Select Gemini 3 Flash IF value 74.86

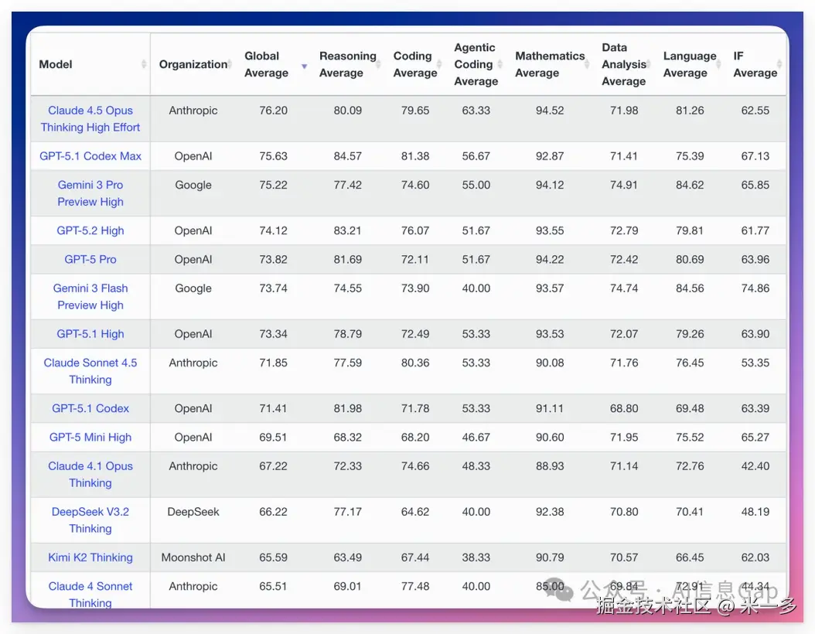pos(755,288)
